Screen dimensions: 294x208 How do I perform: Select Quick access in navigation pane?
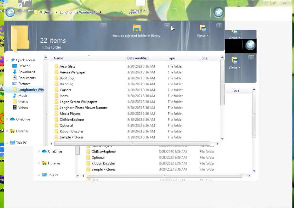click(x=25, y=60)
